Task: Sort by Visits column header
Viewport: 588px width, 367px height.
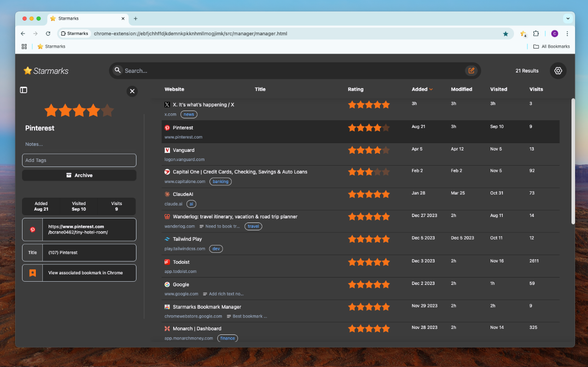Action: [536, 89]
